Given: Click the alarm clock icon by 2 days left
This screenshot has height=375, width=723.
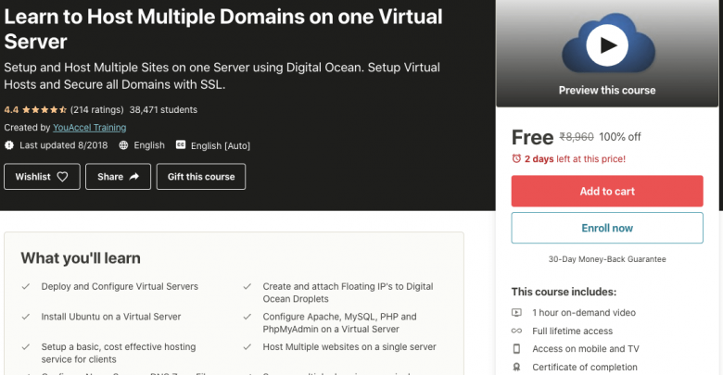Looking at the screenshot, I should click(x=516, y=158).
